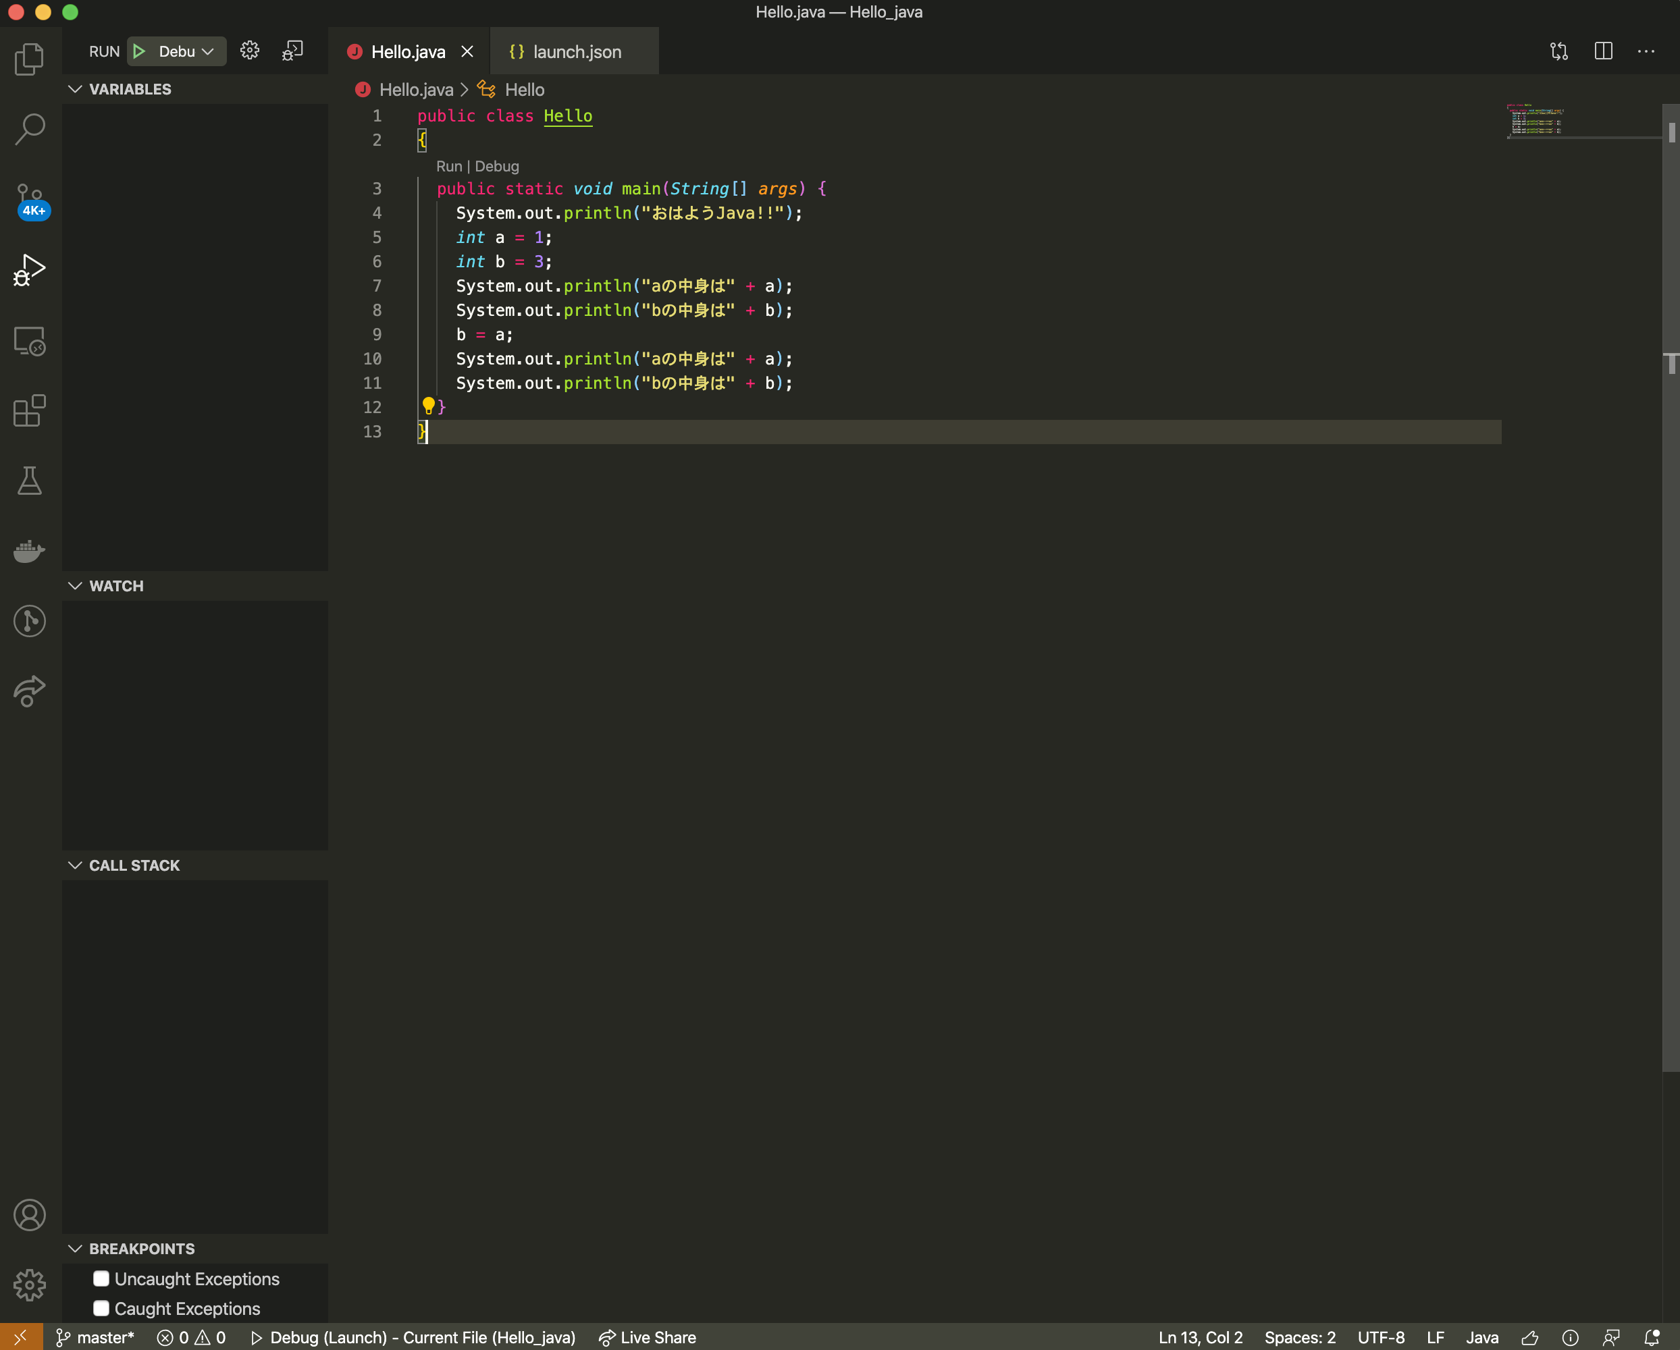Screen dimensions: 1680x1350
Task: Open the Remote Explorer icon
Action: [30, 341]
